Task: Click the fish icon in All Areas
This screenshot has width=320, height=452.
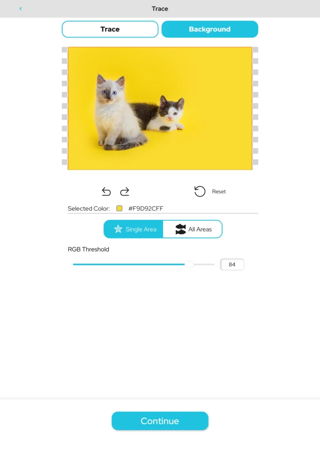Action: tap(180, 229)
